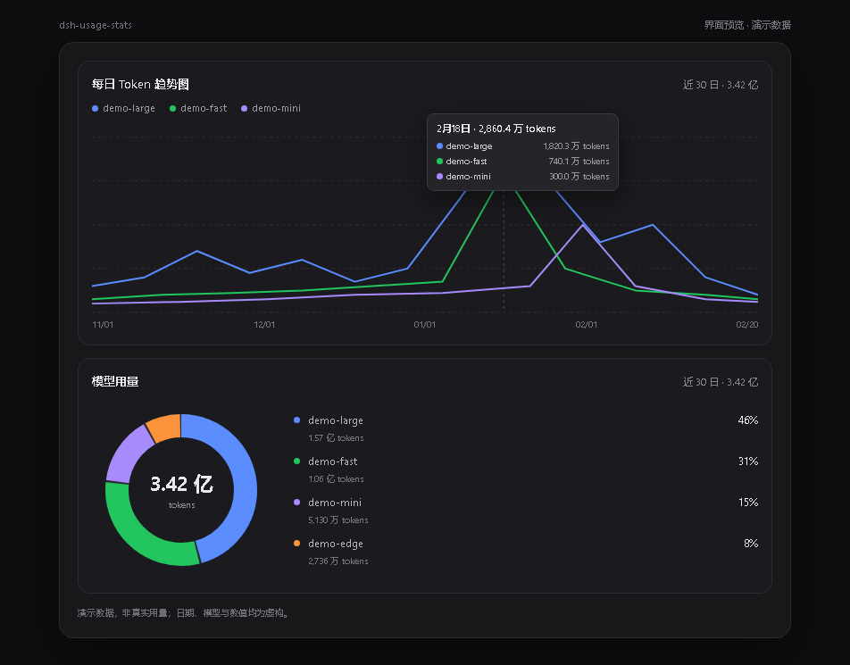Image resolution: width=850 pixels, height=665 pixels.
Task: Click the 每日 Token 趋势图 heading
Action: (x=140, y=84)
